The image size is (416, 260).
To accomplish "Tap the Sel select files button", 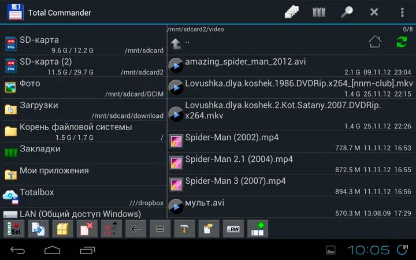I will (x=14, y=228).
